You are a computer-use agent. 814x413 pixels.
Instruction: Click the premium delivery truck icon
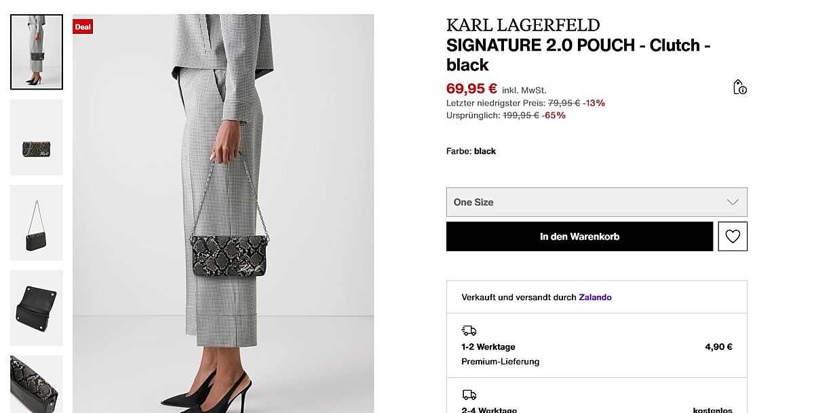click(x=469, y=330)
